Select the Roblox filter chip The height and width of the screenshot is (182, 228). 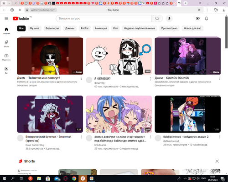[84, 28]
